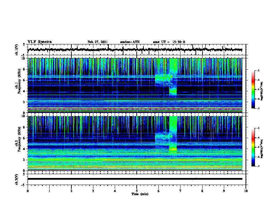Screen dimensions: 277x214
Task: Click time axis tick label "9"
Action: tap(224, 191)
